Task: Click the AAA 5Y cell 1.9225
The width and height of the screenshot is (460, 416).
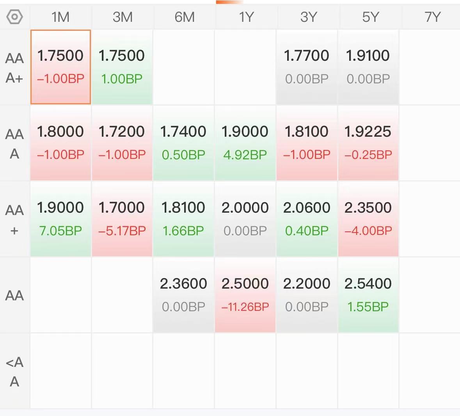Action: pyautogui.click(x=368, y=143)
